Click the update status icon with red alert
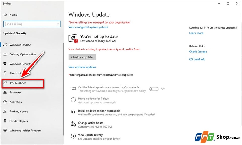Screen dimensions: 242x145 (73, 38)
